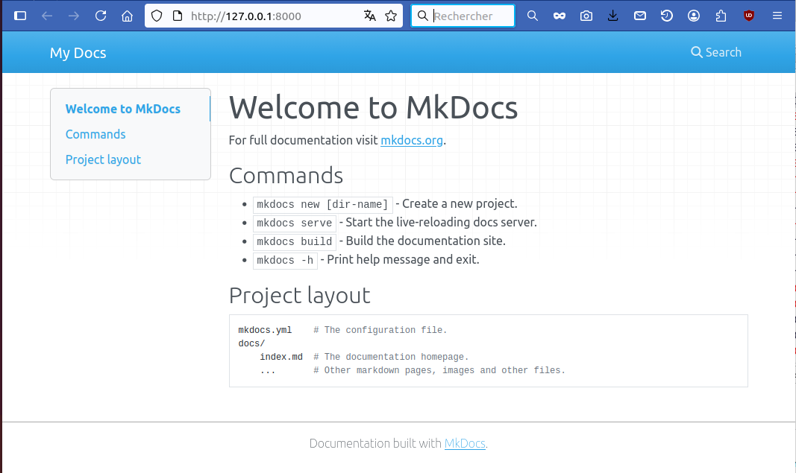The width and height of the screenshot is (796, 473).
Task: Click the My Docs site title
Action: pos(78,53)
